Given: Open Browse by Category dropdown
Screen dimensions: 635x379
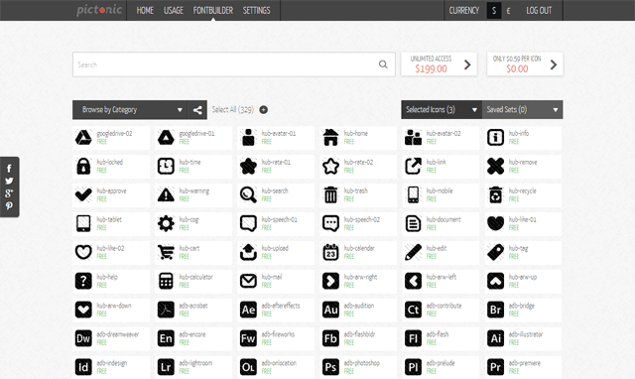Looking at the screenshot, I should [x=130, y=110].
